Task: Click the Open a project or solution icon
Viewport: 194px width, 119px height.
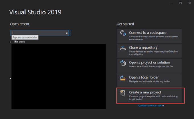Action: click(x=123, y=63)
